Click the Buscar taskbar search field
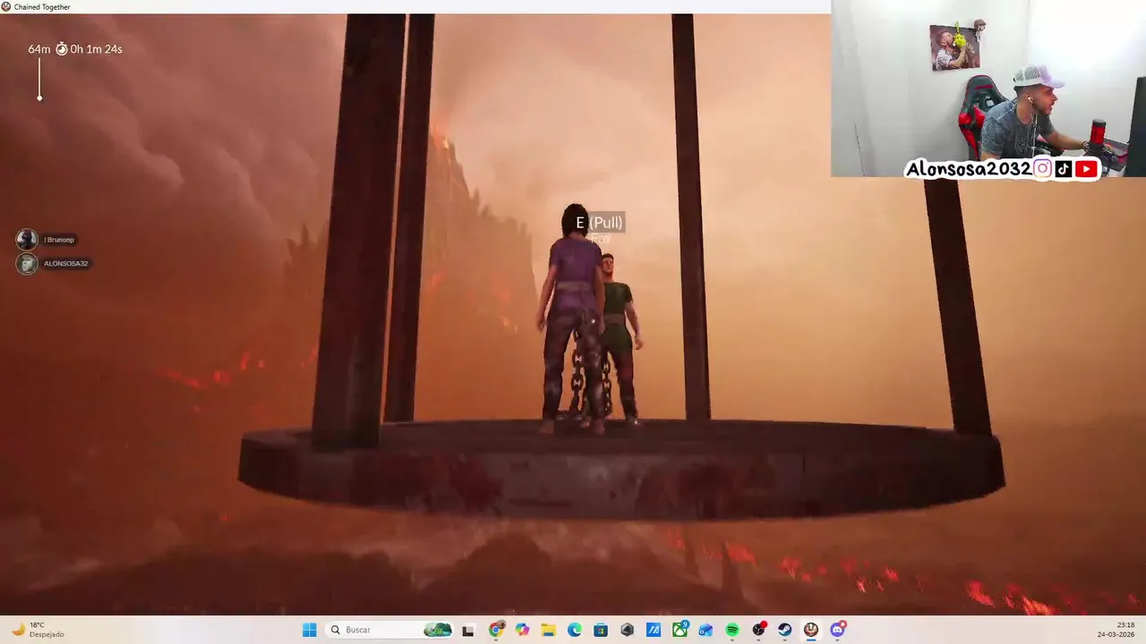Image resolution: width=1146 pixels, height=644 pixels. click(389, 630)
